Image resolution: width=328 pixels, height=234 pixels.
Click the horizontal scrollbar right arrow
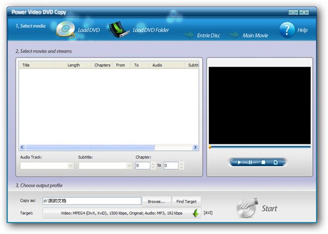(195, 147)
